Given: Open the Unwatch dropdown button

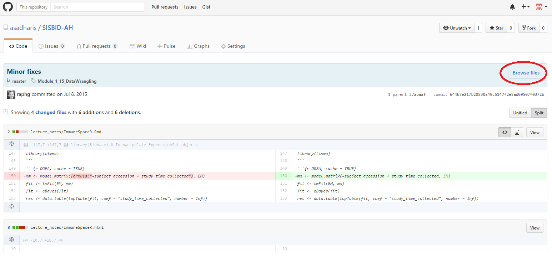Looking at the screenshot, I should pyautogui.click(x=457, y=28).
